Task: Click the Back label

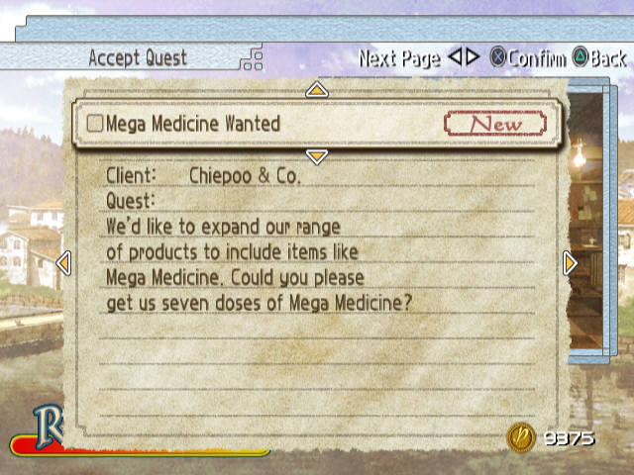Action: [608, 59]
